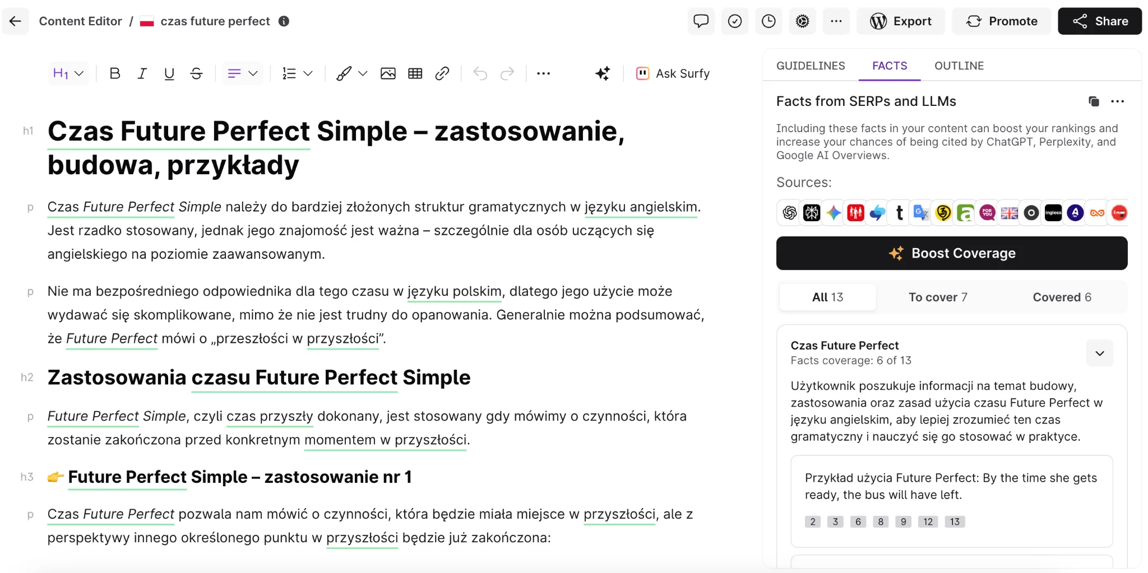1148x573 pixels.
Task: Select the black letter 't' source icon
Action: click(899, 213)
